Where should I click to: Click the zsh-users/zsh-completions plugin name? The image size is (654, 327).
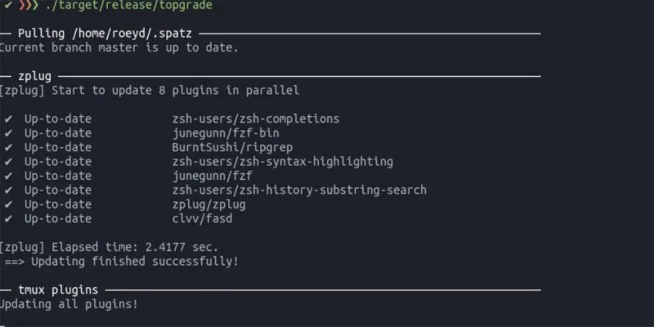[256, 119]
